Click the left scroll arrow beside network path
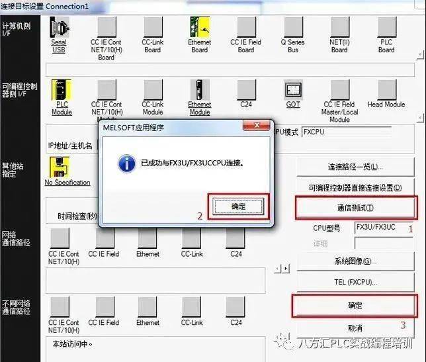 coord(277,269)
